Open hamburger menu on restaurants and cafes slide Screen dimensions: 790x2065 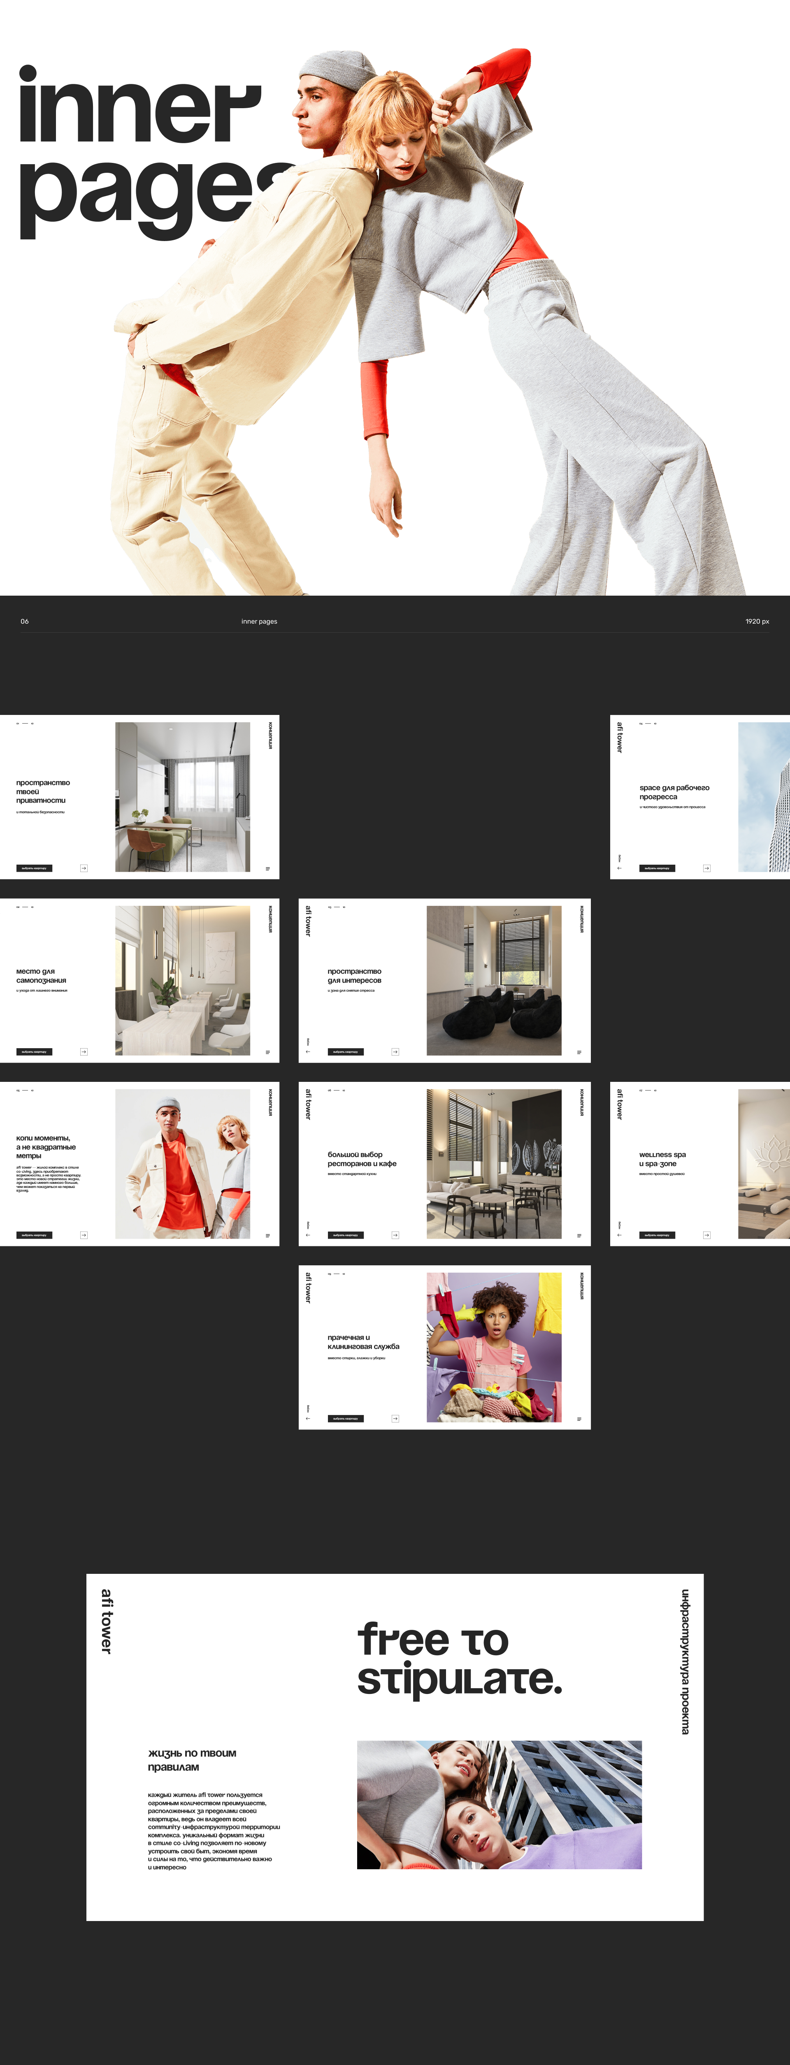579,1235
